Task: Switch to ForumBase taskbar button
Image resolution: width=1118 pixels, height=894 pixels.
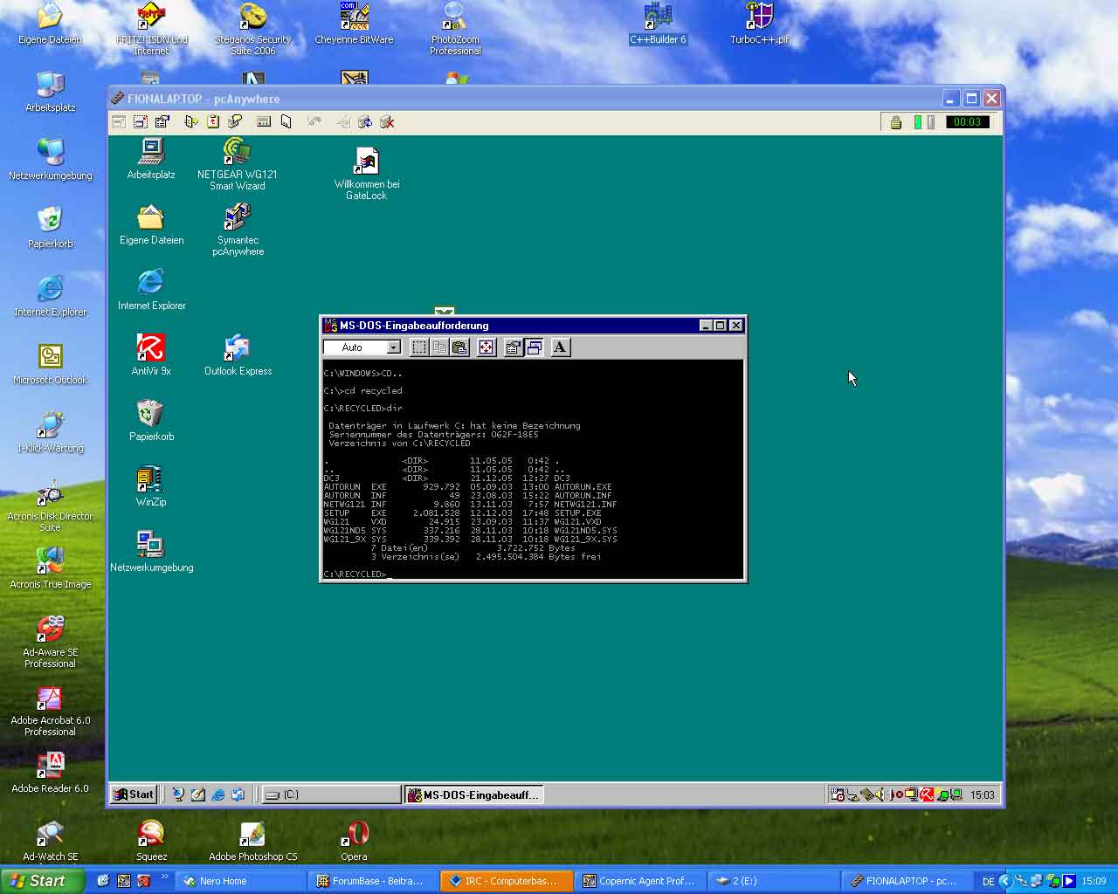Action: click(374, 881)
